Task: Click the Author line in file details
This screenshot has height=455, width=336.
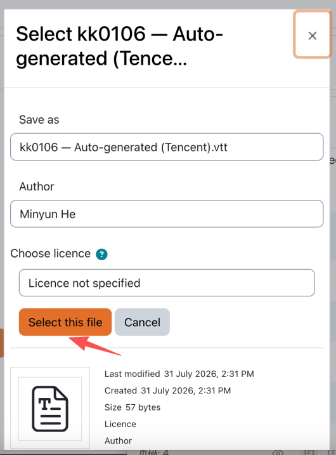Action: 119,441
